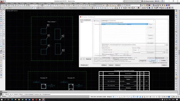The height and width of the screenshot is (101, 180).
Task: Open Windows Start menu
Action: (2, 100)
